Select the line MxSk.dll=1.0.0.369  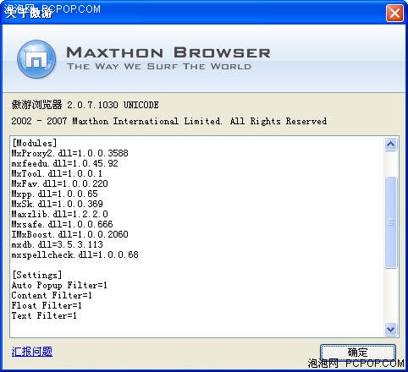[58, 204]
